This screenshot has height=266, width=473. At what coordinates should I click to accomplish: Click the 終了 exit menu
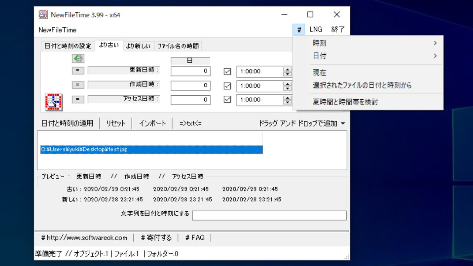coord(338,30)
